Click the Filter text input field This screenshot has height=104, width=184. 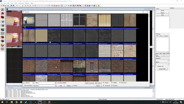[47, 83]
